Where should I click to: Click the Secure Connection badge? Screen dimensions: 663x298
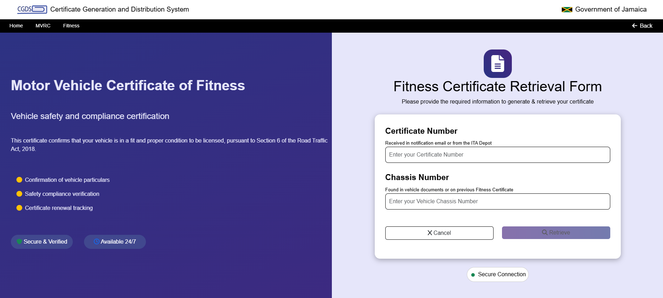coord(497,274)
